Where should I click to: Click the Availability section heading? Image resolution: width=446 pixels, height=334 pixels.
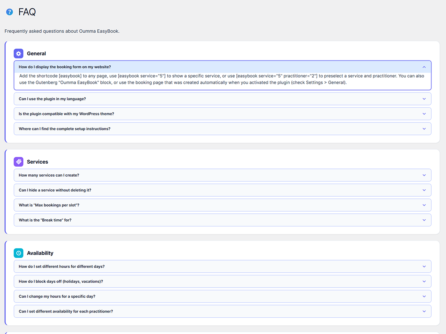click(40, 253)
